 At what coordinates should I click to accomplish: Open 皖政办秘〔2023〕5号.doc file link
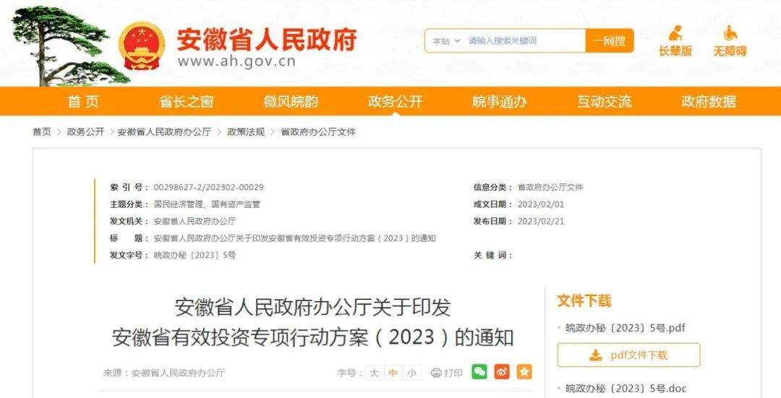(x=626, y=389)
